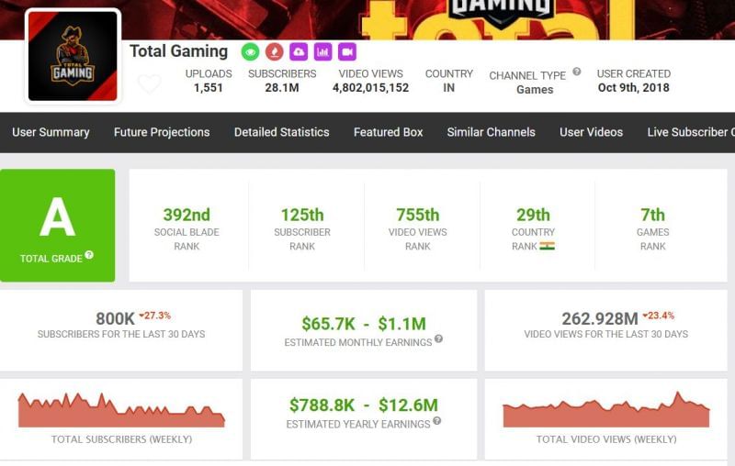Favorite the channel with the heart icon
The height and width of the screenshot is (466, 735).
[149, 84]
